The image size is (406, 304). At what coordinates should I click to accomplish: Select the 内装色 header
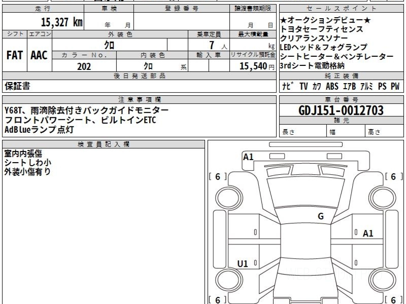152,55
